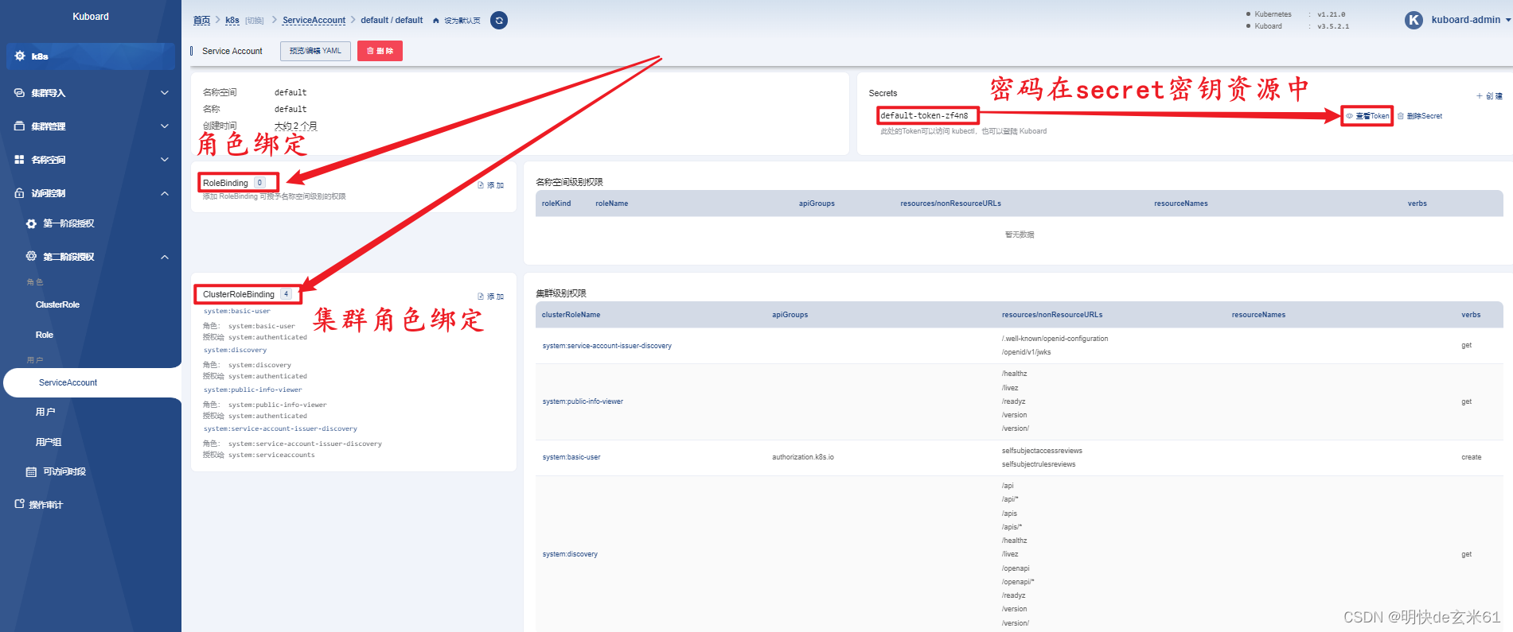Select ServiceAccount in the sidebar

[68, 383]
